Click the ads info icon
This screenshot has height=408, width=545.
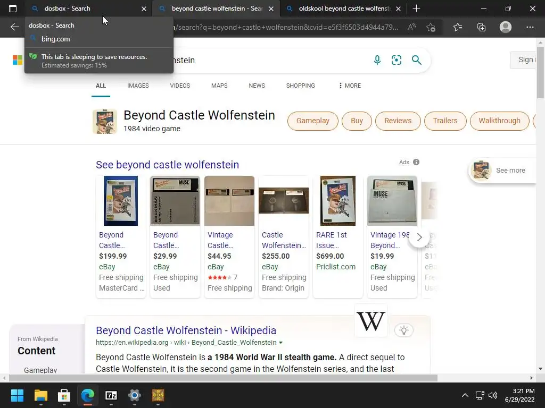click(416, 162)
